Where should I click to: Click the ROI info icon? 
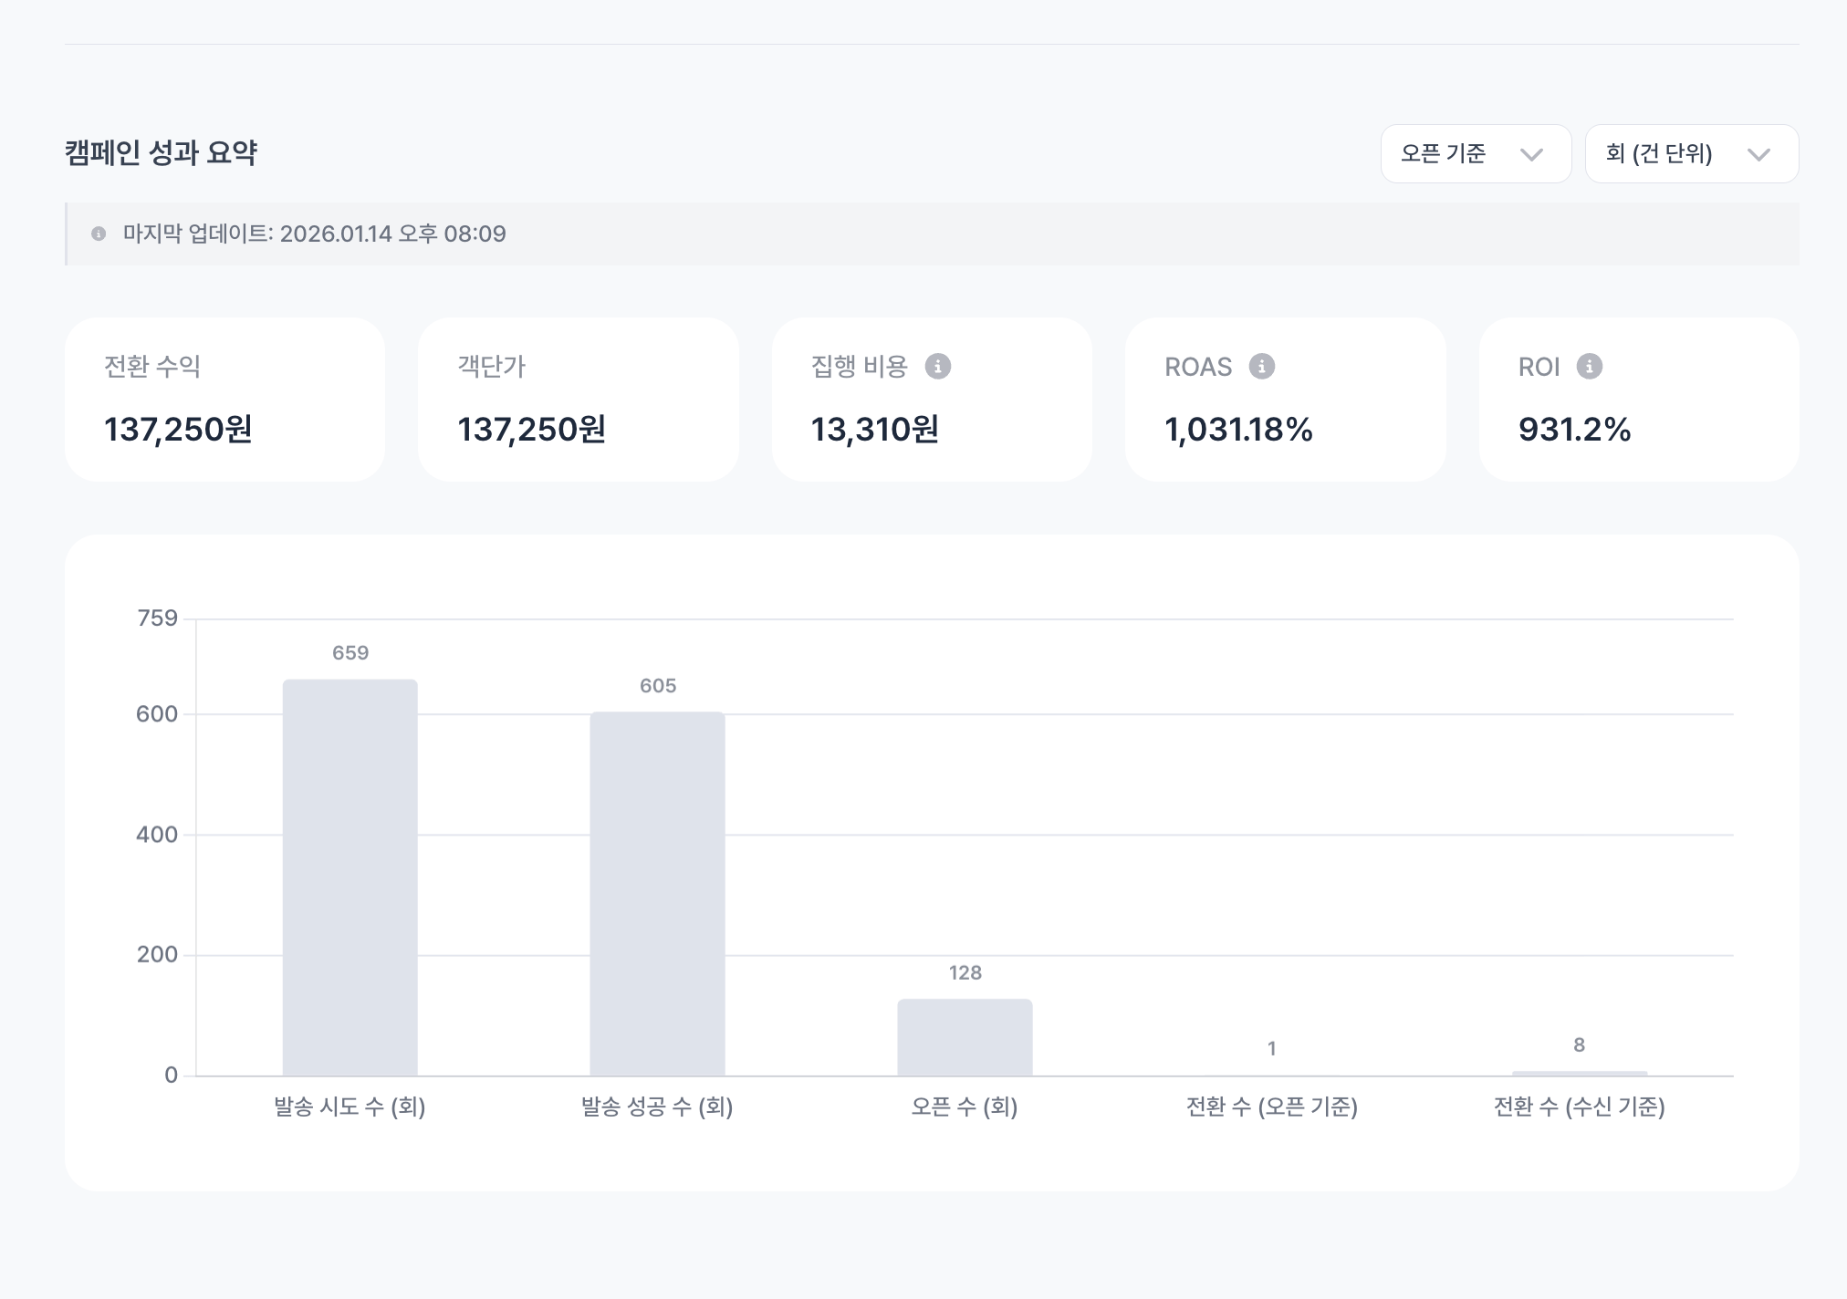pyautogui.click(x=1589, y=367)
